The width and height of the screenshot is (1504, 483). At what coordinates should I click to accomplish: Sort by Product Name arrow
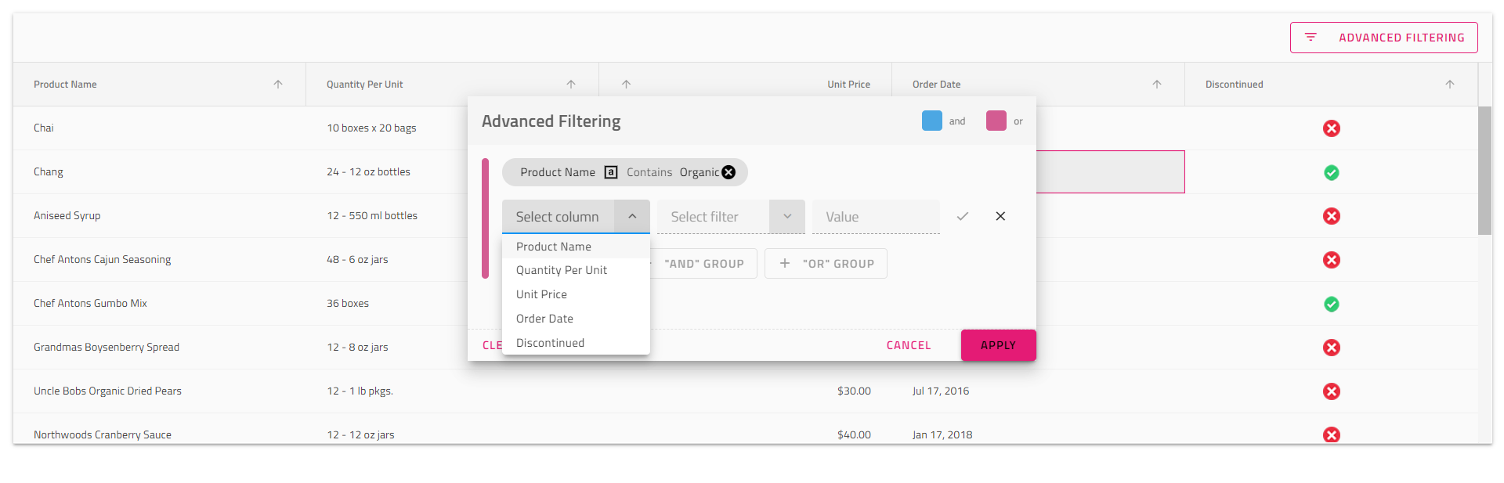(x=278, y=85)
